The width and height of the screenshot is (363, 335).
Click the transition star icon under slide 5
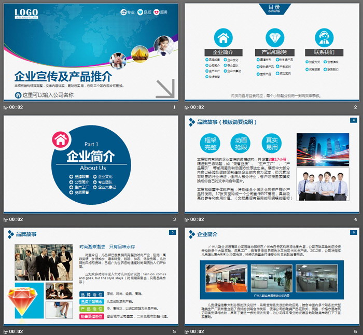[x=6, y=332]
